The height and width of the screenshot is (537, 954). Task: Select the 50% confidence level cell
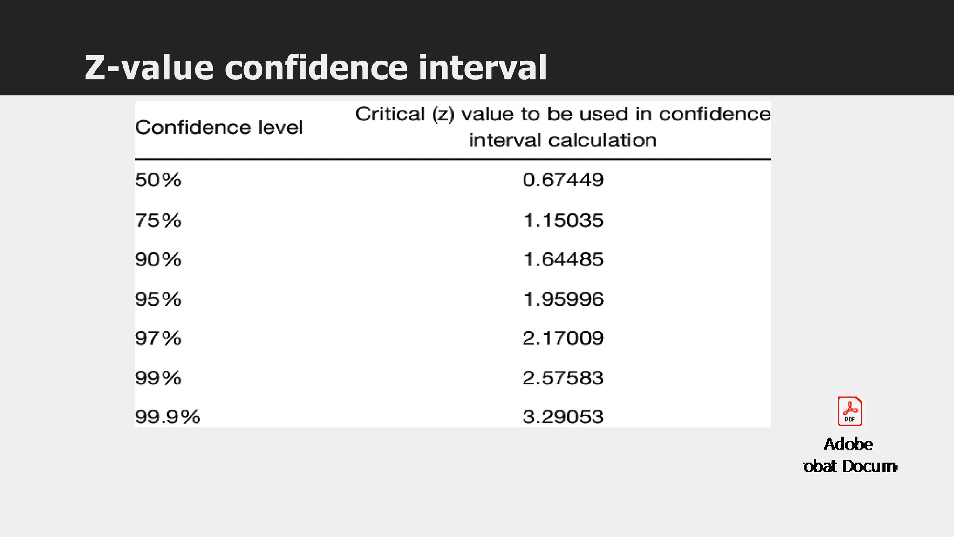point(158,180)
